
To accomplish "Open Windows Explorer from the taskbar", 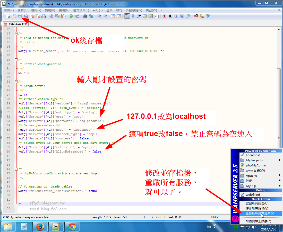I will click(8, 227).
